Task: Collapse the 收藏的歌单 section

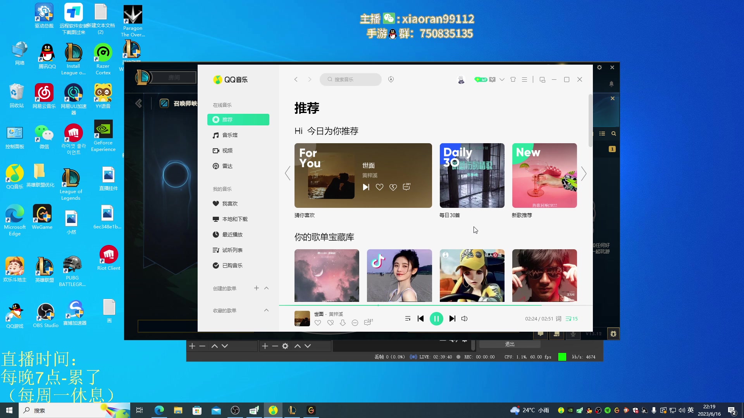Action: 266,310
